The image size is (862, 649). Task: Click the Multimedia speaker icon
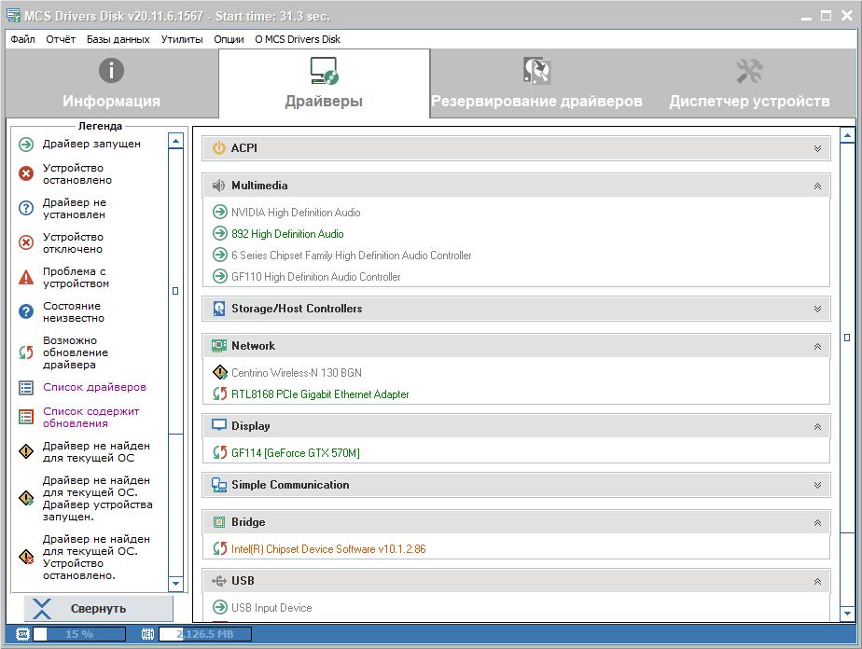click(x=219, y=186)
